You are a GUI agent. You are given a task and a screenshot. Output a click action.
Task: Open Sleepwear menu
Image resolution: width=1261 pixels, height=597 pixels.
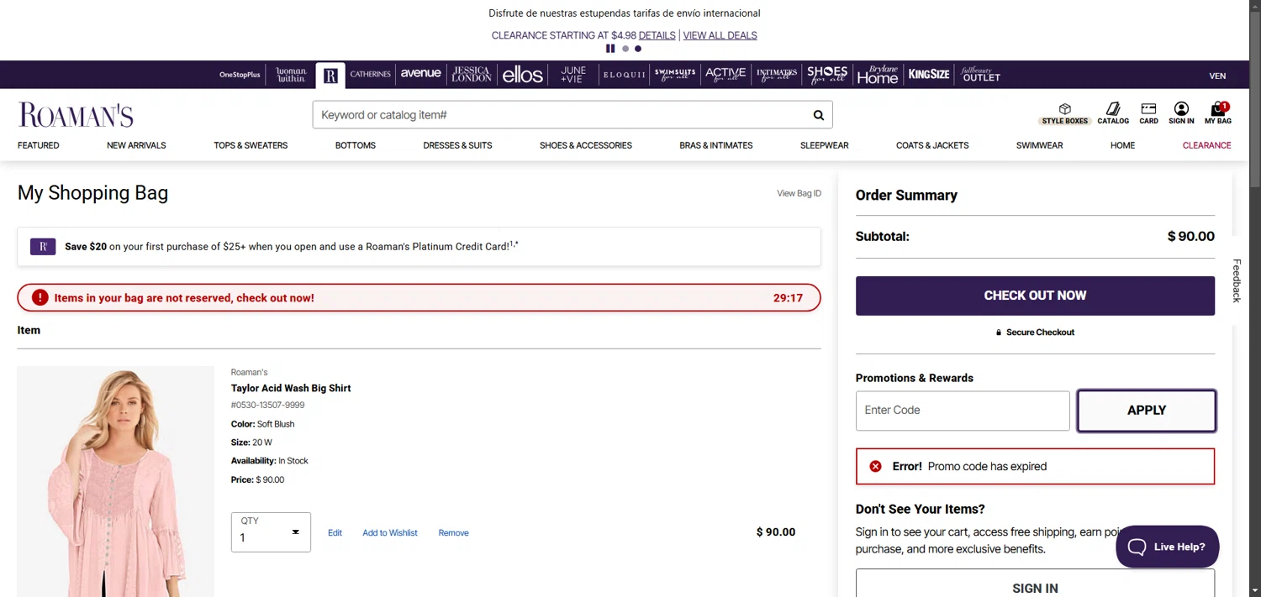[825, 145]
